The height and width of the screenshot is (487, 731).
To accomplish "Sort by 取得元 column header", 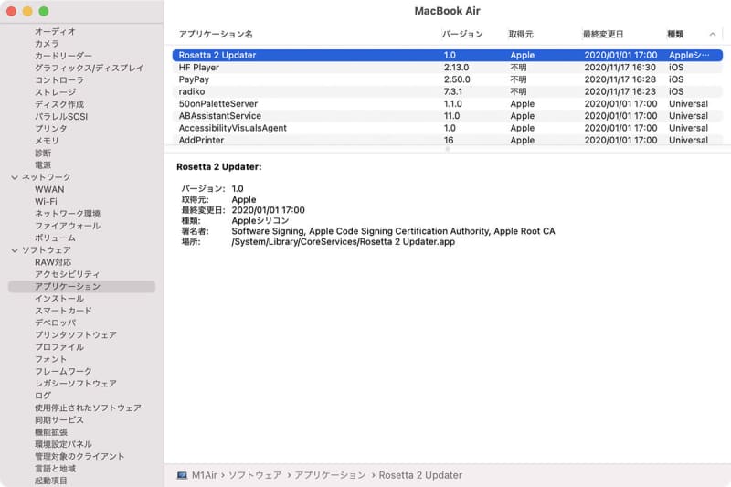I will pos(521,34).
